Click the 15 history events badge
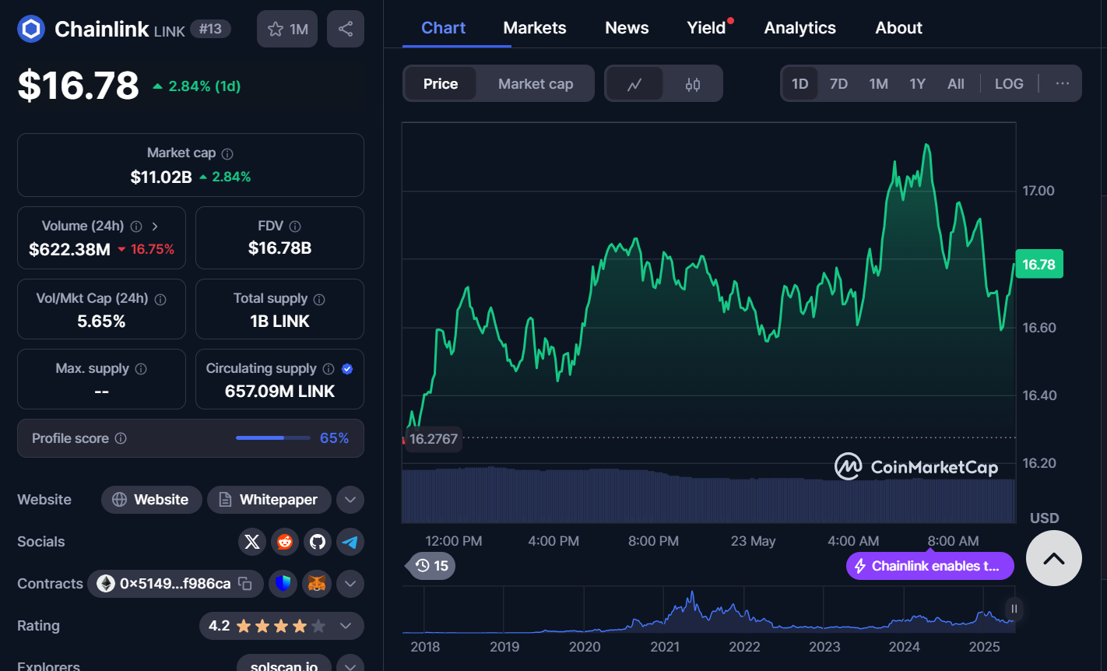 tap(430, 566)
